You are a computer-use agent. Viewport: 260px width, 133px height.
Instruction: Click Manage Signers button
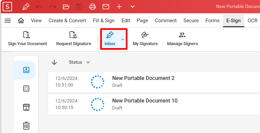[182, 39]
